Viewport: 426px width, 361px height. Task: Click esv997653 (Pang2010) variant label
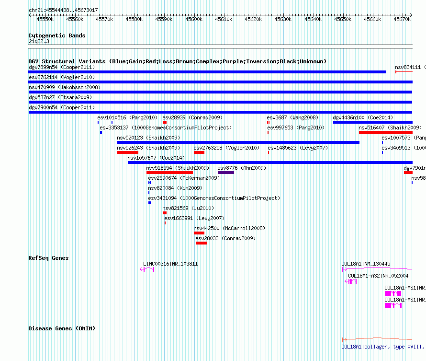[296, 128]
